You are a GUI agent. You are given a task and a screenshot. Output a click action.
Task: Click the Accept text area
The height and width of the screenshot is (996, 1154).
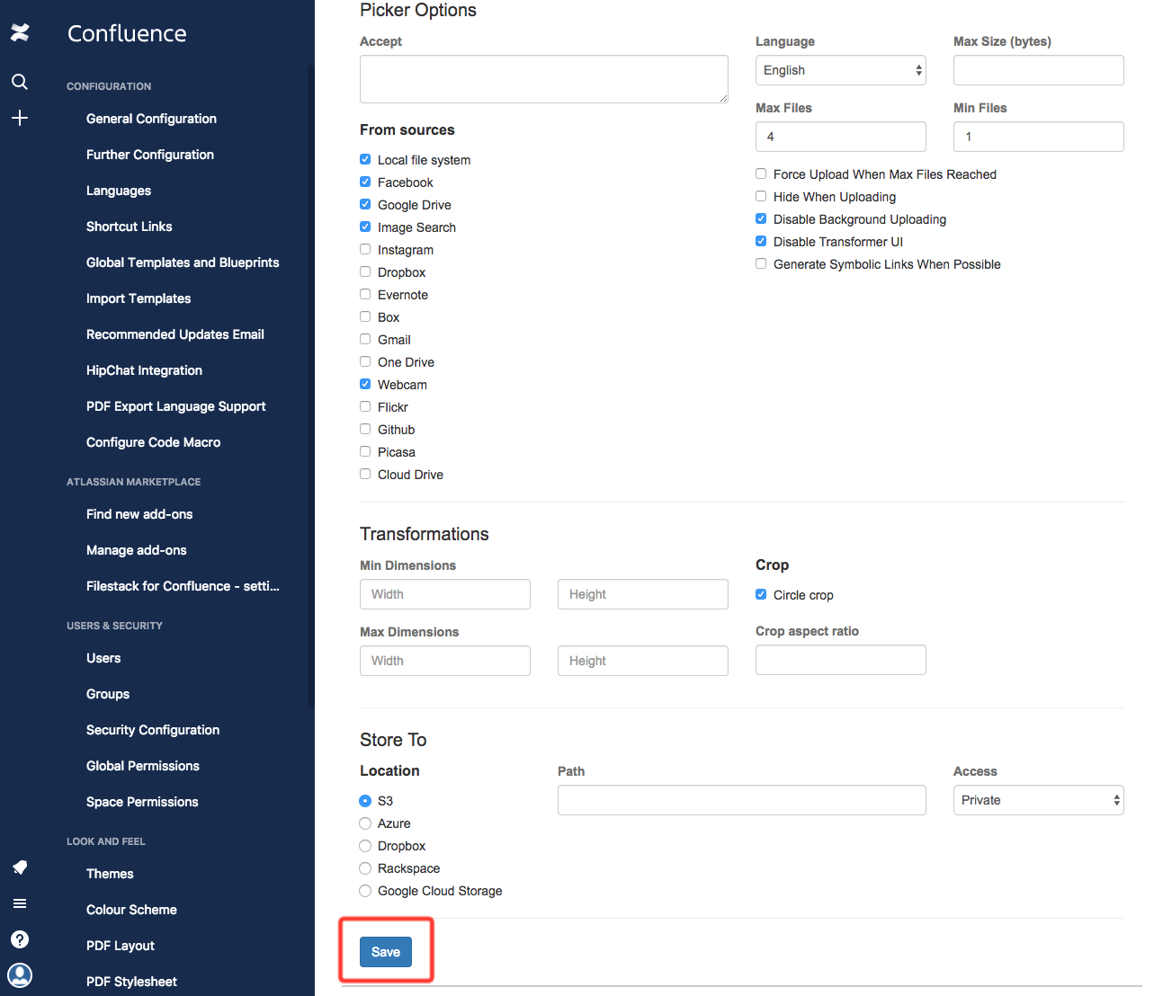tap(544, 79)
